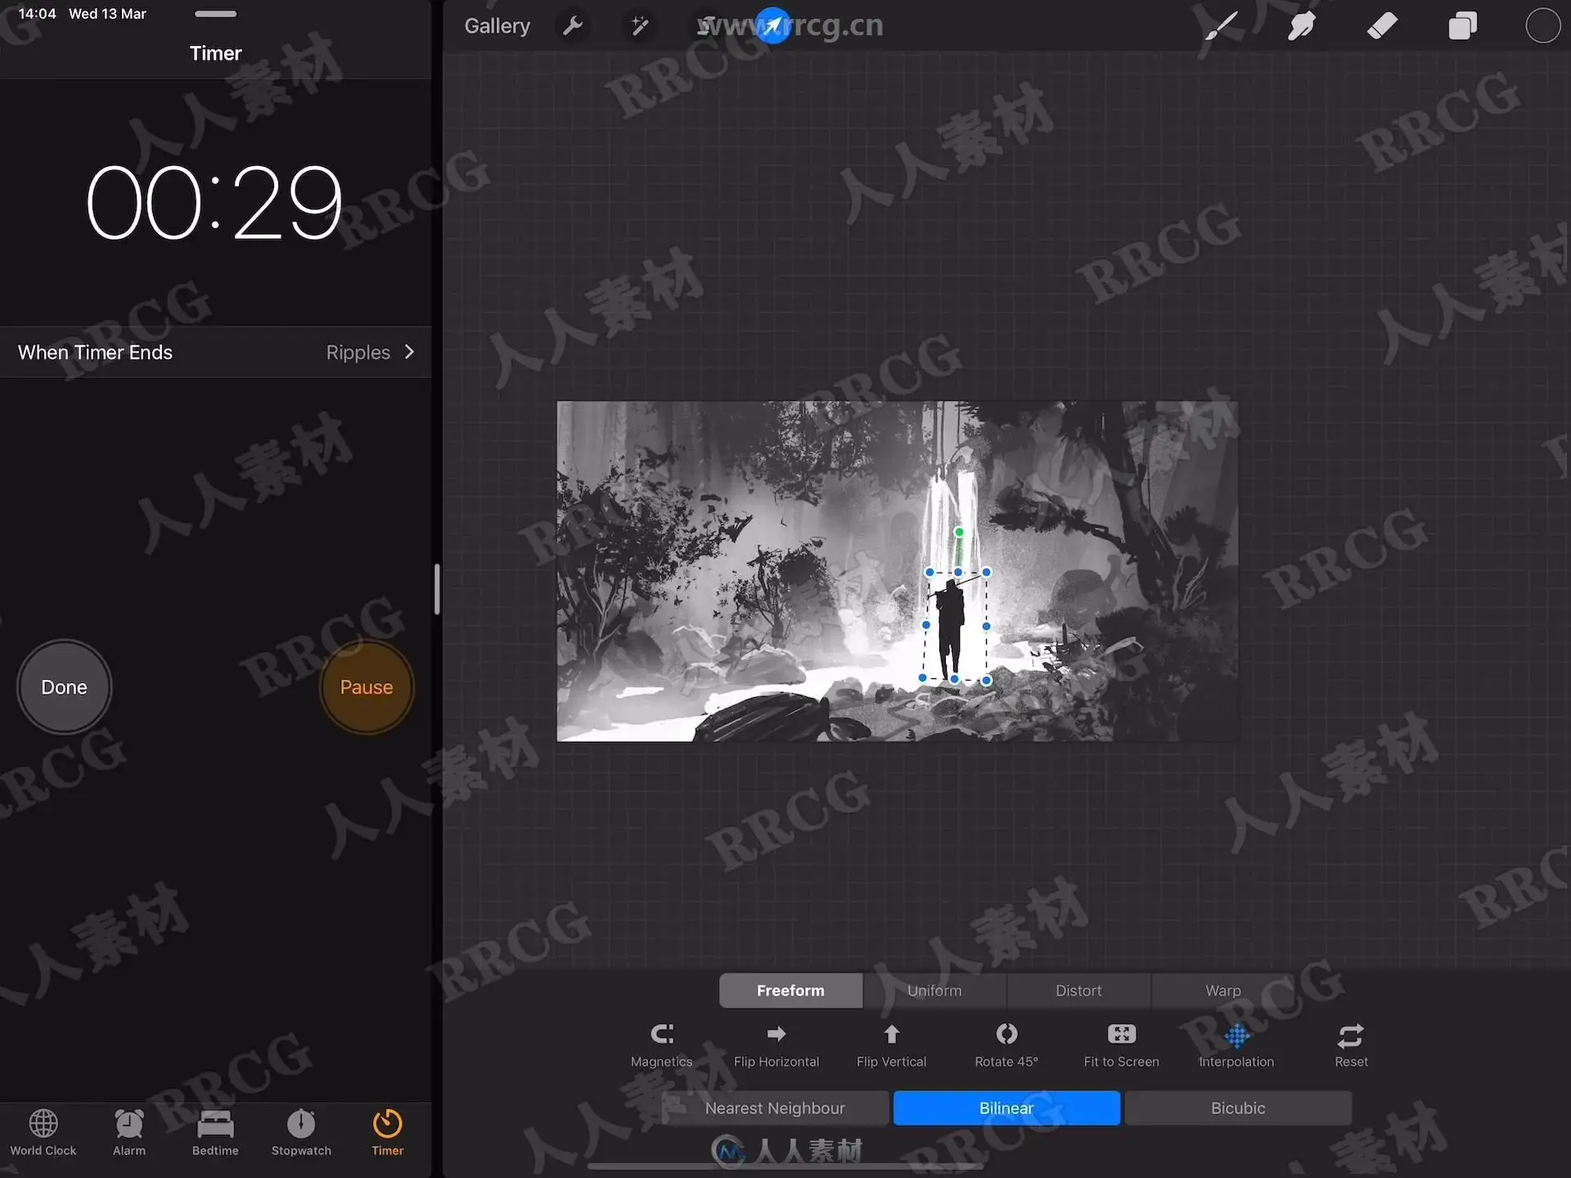This screenshot has height=1178, width=1571.
Task: Expand When Timer Ends Ripples chevron
Action: click(x=409, y=352)
